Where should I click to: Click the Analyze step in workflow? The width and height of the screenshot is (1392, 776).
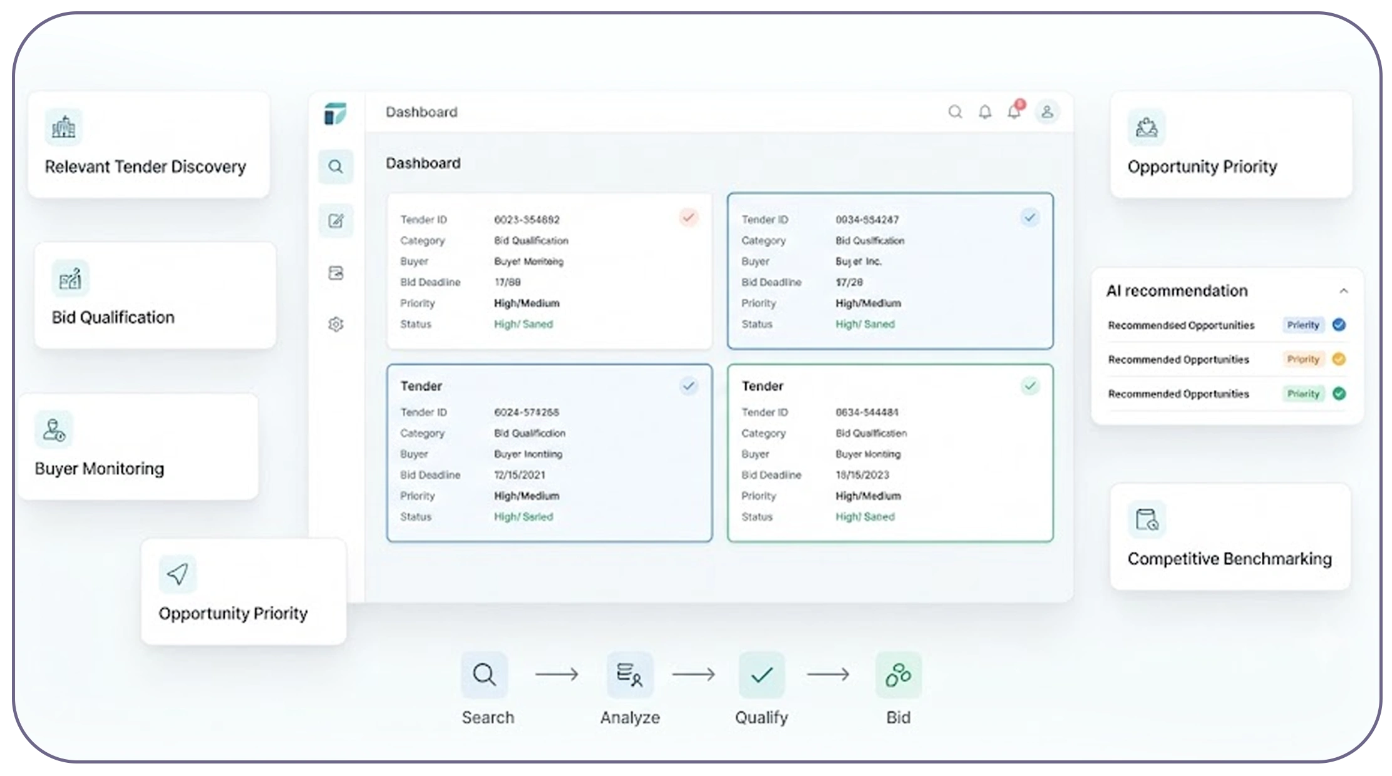pyautogui.click(x=630, y=689)
